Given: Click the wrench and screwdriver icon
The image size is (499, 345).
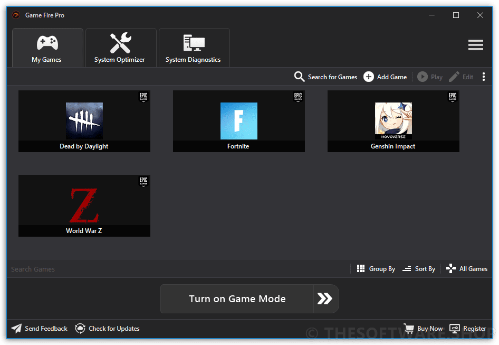Looking at the screenshot, I should [x=120, y=43].
